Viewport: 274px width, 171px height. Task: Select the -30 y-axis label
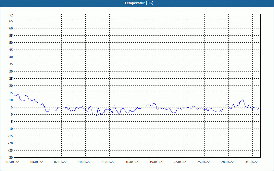tap(10, 158)
